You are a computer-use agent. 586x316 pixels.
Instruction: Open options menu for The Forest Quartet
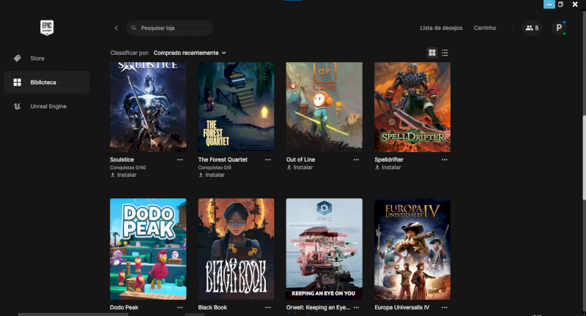pyautogui.click(x=268, y=159)
